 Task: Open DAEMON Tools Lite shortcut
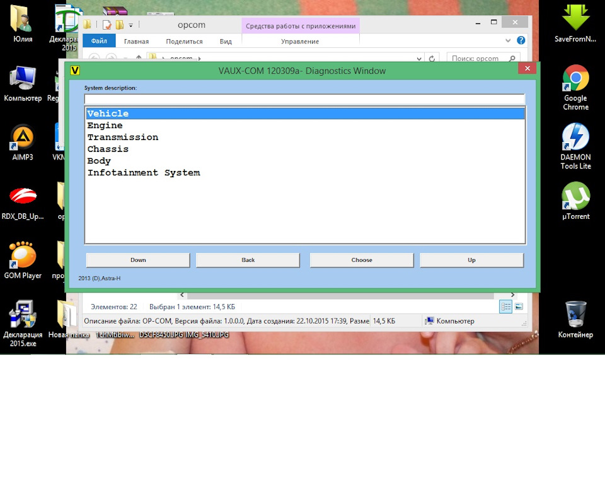575,146
